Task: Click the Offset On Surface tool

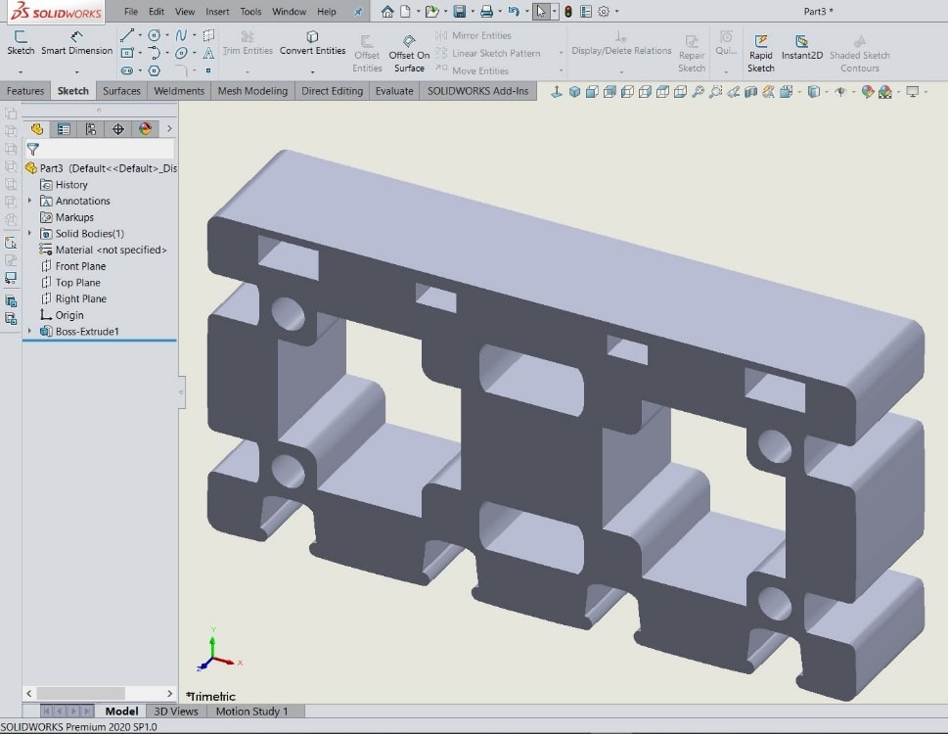Action: pyautogui.click(x=409, y=53)
